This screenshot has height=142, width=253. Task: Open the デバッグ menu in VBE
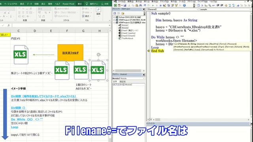[164, 2]
